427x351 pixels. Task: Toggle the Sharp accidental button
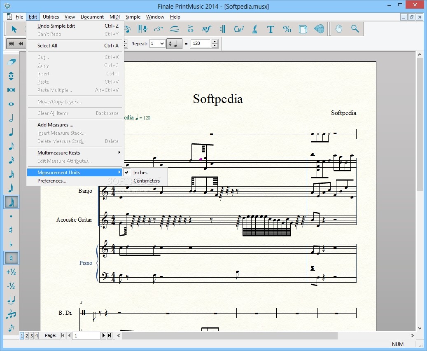tap(11, 230)
